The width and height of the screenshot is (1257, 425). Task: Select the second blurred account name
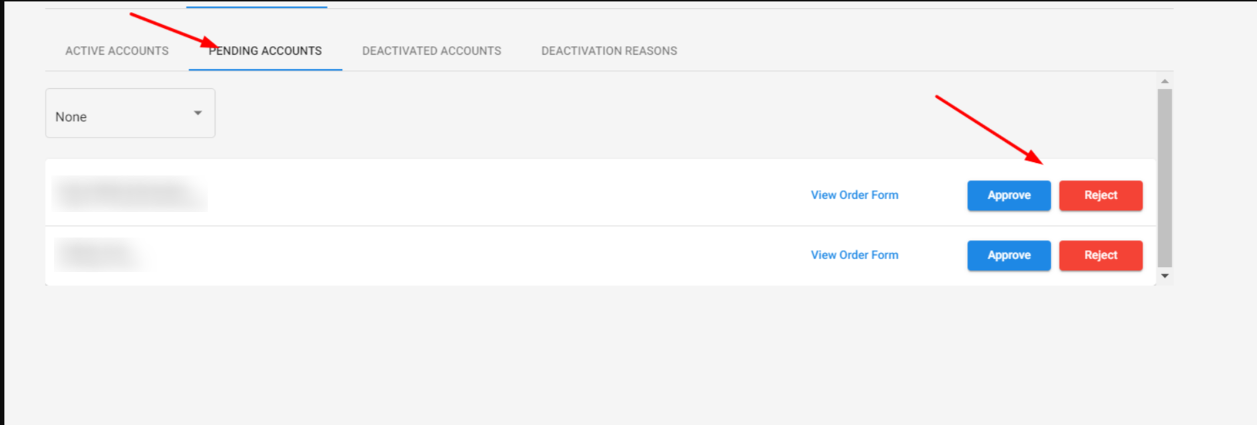pyautogui.click(x=102, y=254)
